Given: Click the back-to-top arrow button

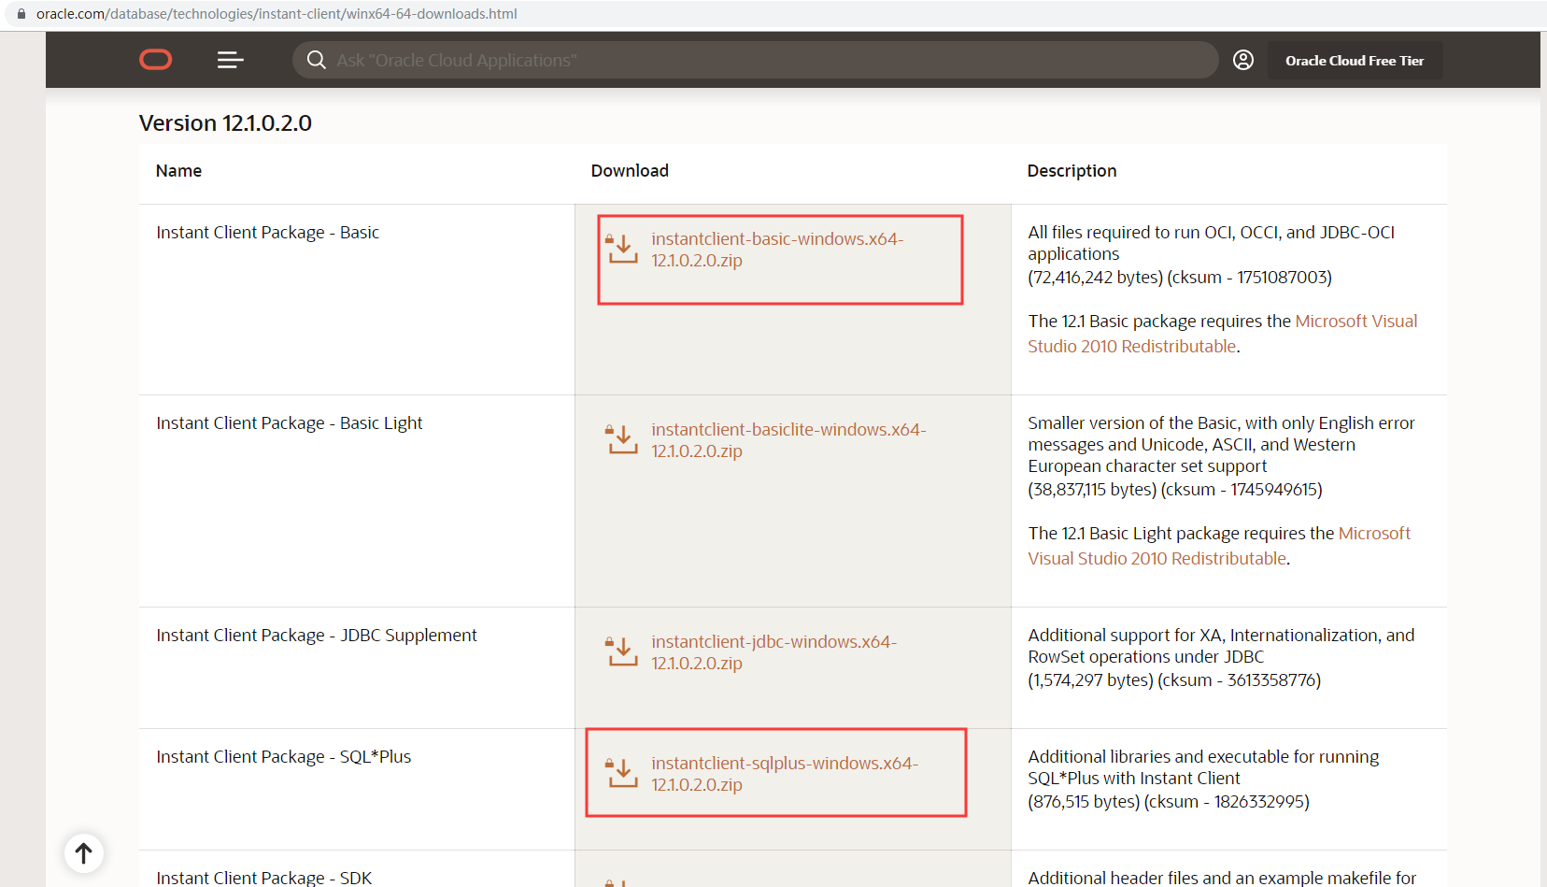Looking at the screenshot, I should [x=84, y=852].
